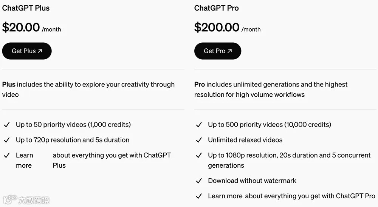The width and height of the screenshot is (378, 207).
Task: Click the Get Pro button
Action: (x=217, y=51)
